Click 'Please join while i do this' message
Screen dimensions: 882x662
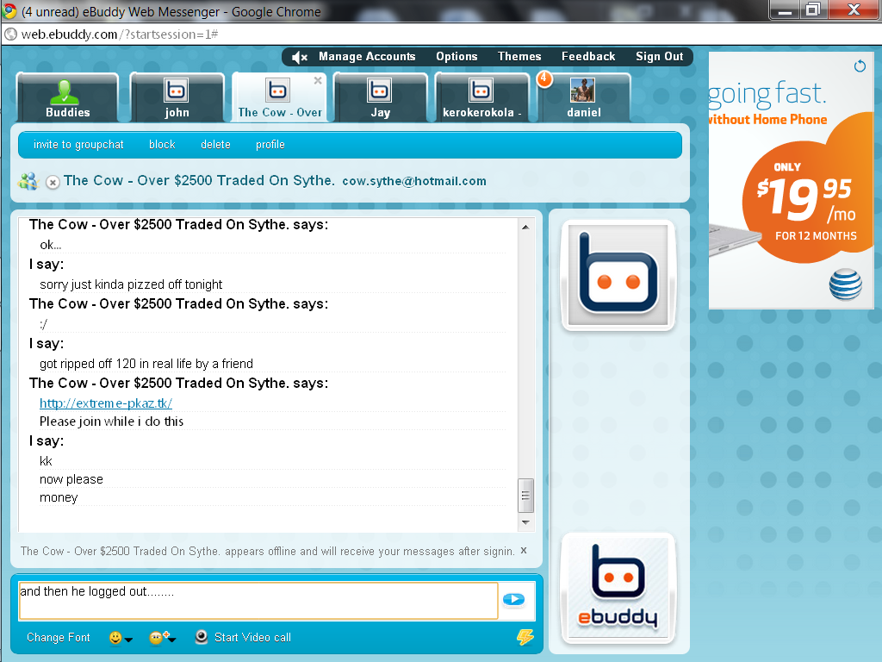pos(111,421)
